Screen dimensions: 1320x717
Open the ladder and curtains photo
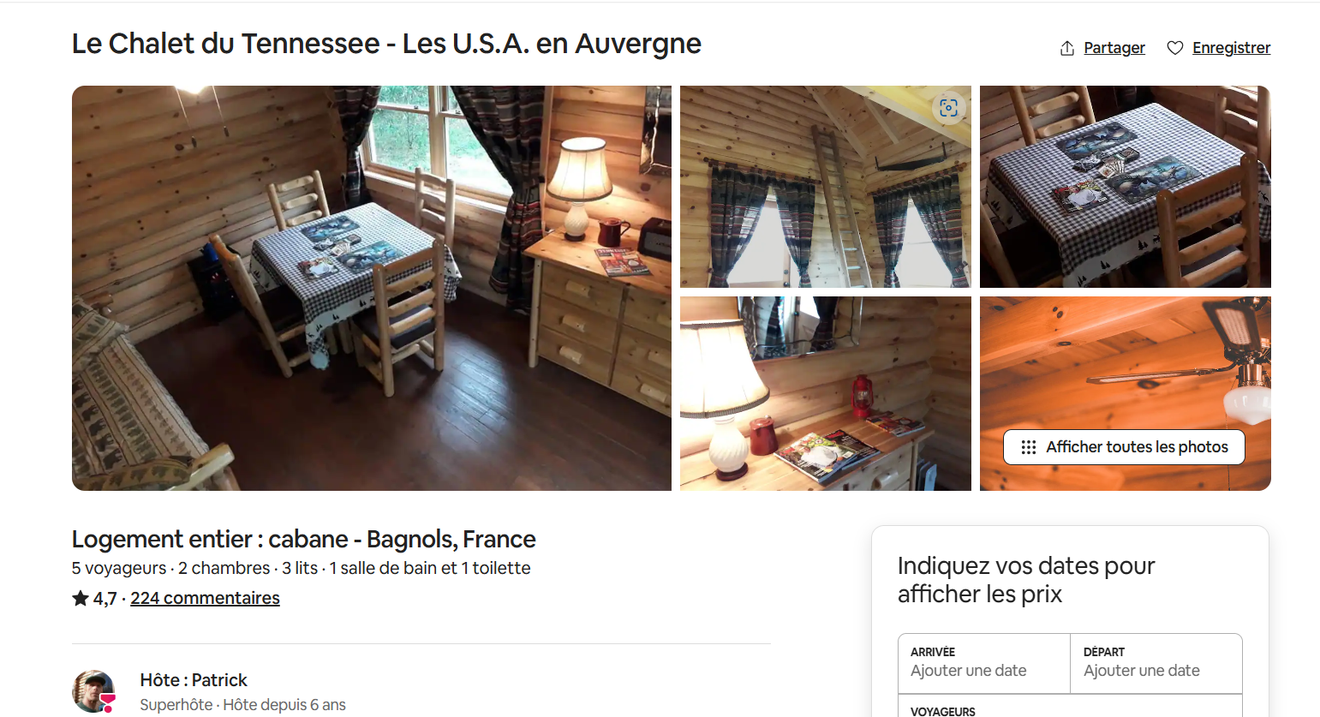coord(826,187)
